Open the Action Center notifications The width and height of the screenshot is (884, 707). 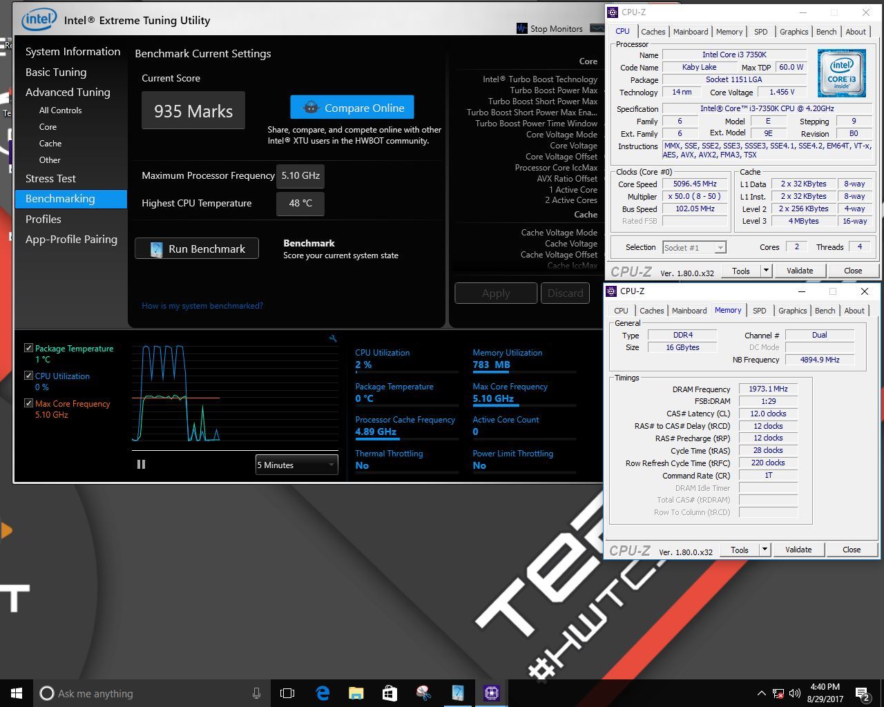click(x=862, y=693)
